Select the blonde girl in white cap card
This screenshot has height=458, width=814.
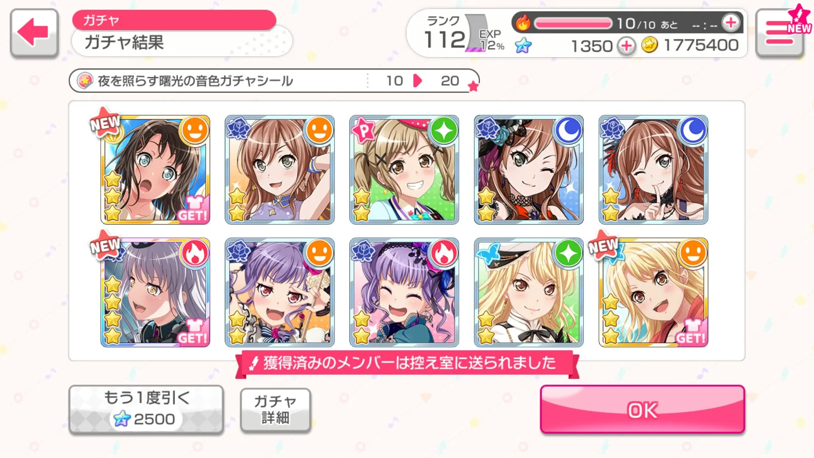point(529,292)
